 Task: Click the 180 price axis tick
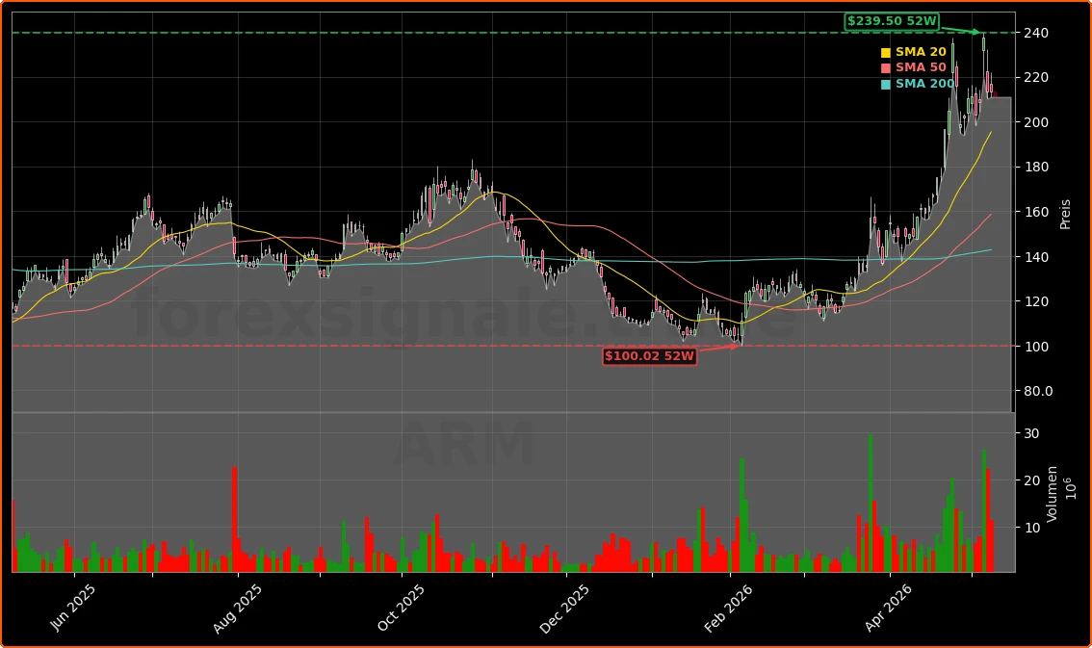click(x=1036, y=167)
